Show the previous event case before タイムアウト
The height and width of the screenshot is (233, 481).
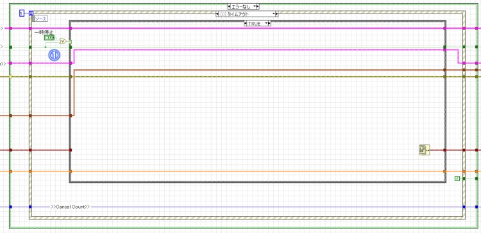[x=217, y=14]
